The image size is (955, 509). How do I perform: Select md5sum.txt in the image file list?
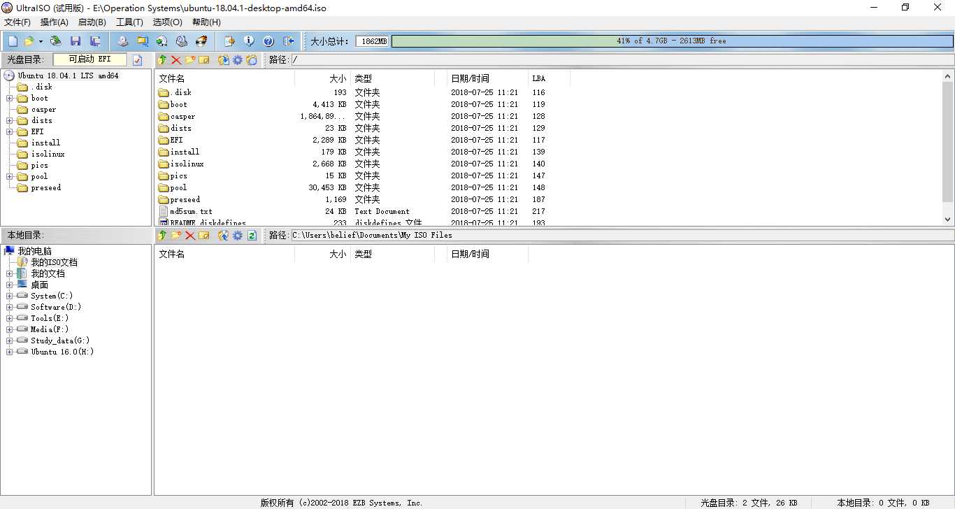pos(191,211)
